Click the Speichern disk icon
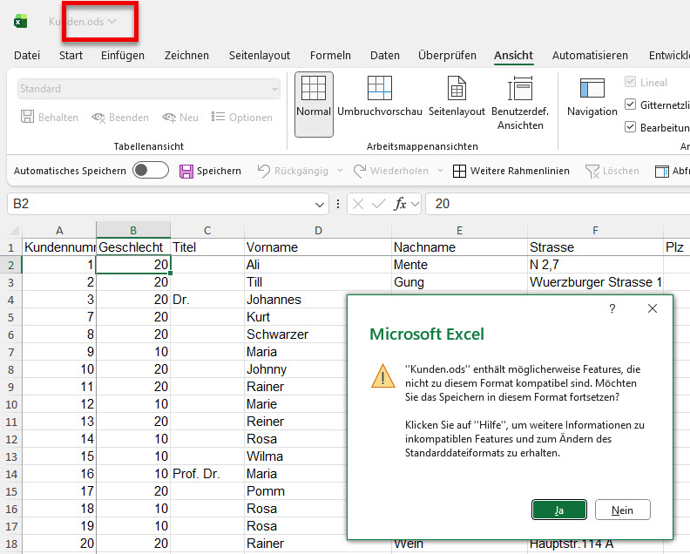 click(186, 171)
